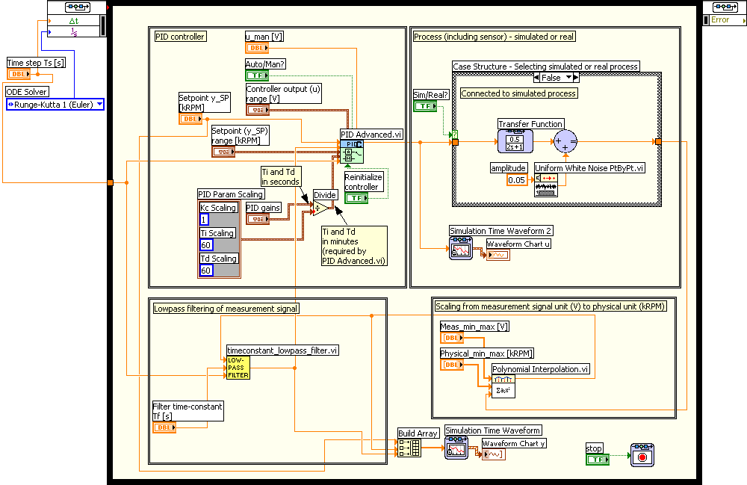Select the 'Case Structure - Selecting simulated or real process' label

pos(545,67)
